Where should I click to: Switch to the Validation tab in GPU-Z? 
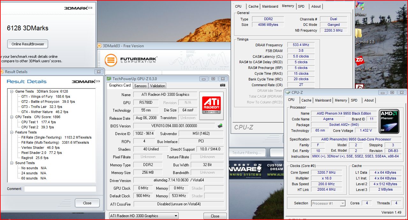pos(158,86)
